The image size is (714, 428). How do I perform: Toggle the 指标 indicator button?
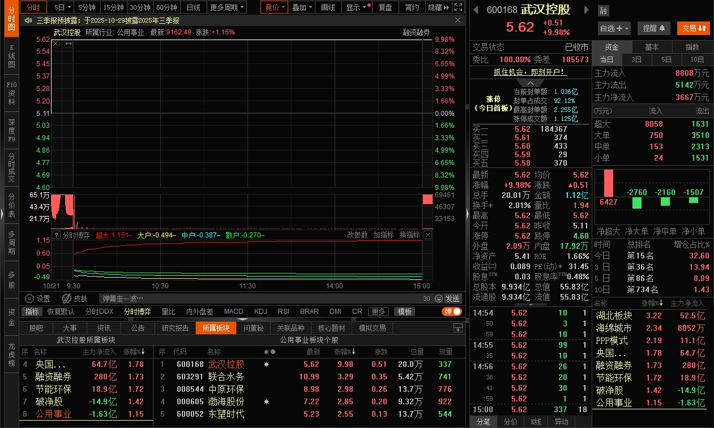point(32,312)
